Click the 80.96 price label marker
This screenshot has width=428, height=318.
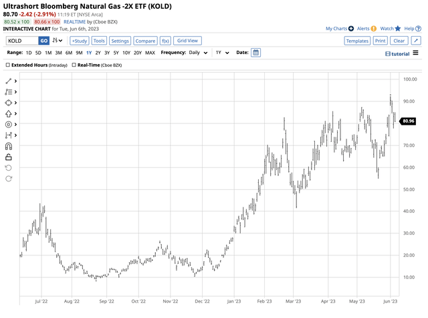pos(408,121)
